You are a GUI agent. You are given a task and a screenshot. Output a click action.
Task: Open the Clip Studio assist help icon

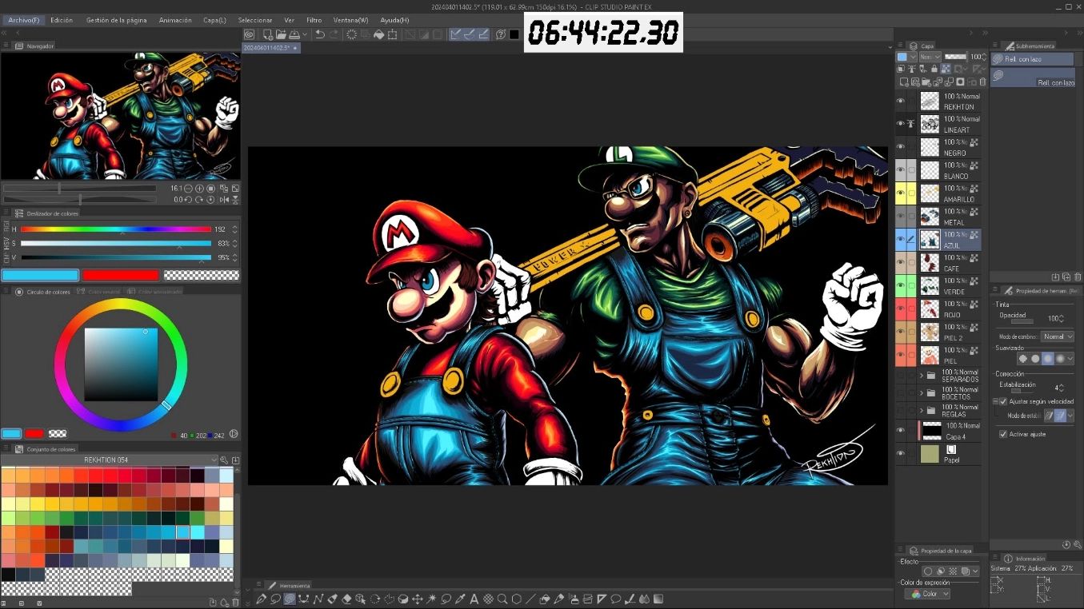501,34
